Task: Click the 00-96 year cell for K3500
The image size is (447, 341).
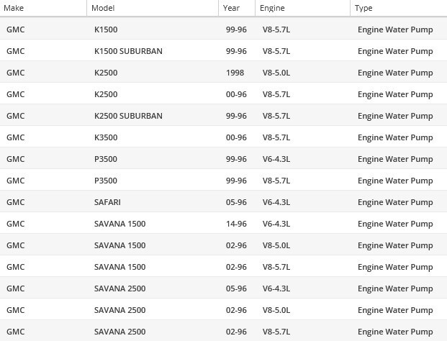Action: 236,137
